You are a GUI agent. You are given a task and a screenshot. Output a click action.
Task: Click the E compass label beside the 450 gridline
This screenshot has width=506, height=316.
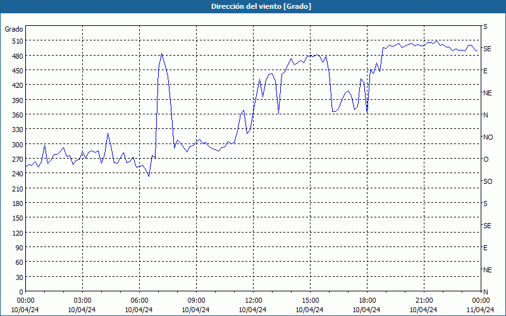click(485, 71)
